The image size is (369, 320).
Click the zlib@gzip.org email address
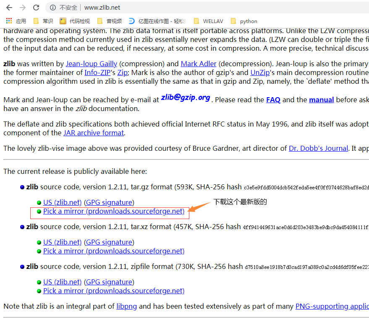click(186, 98)
